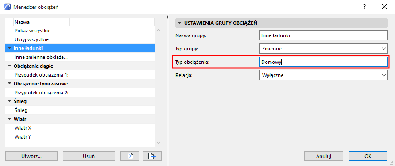Collapse the Obciążenie ciągłe group

[x=10, y=66]
